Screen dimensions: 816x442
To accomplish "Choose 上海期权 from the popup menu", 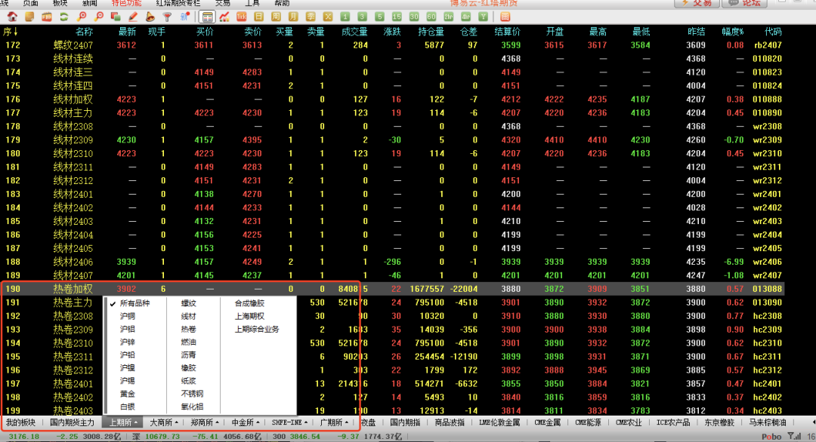I will [249, 316].
